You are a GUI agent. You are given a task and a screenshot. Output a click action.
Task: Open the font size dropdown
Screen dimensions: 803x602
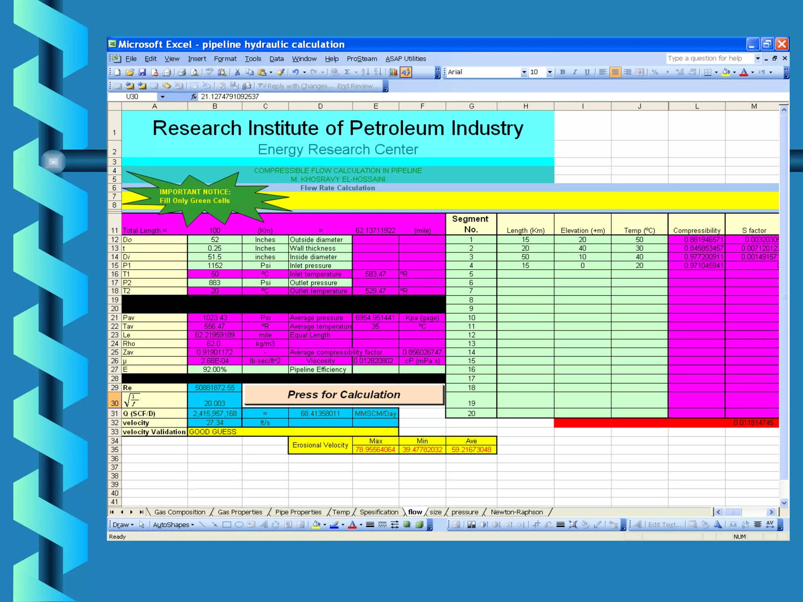coord(549,72)
